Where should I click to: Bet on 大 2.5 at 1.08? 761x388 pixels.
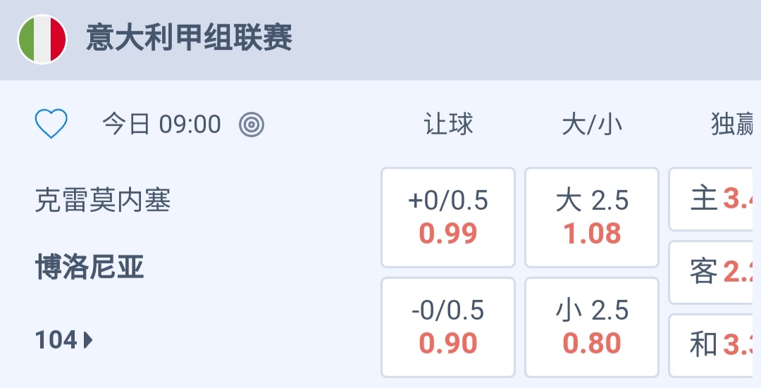(592, 218)
